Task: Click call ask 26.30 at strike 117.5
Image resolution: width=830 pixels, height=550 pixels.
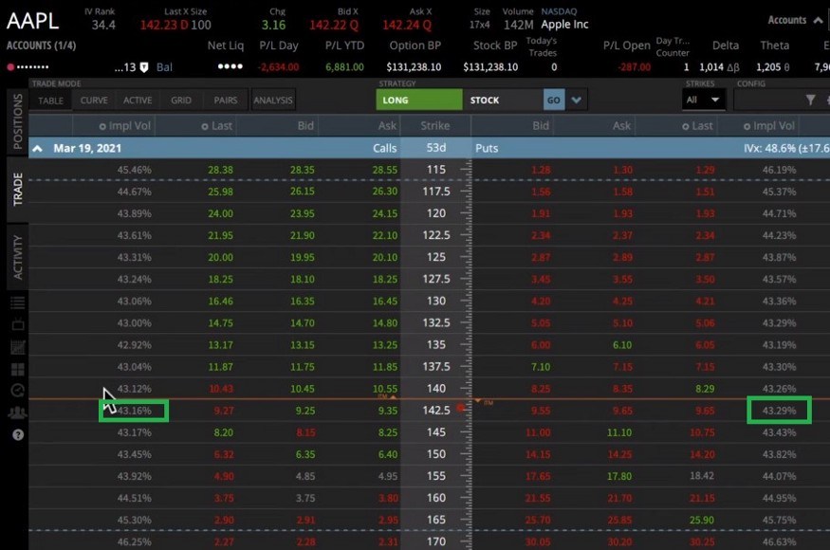Action: 385,192
